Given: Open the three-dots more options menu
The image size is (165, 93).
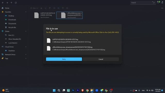Looking at the screenshot, I should point(162,8).
